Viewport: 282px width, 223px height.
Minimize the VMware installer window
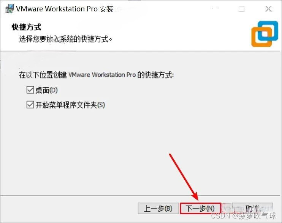click(x=215, y=9)
